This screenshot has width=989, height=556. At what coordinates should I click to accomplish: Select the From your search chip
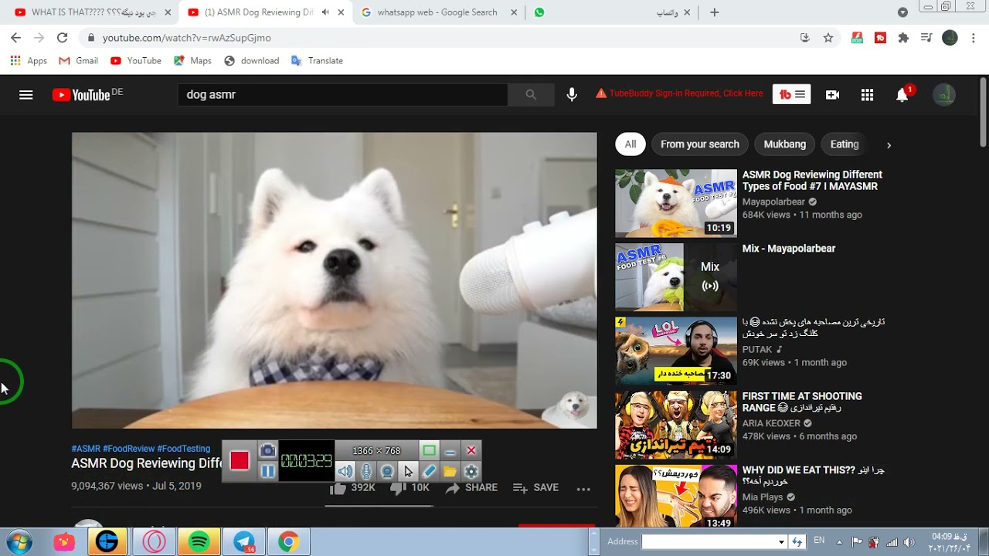(700, 144)
